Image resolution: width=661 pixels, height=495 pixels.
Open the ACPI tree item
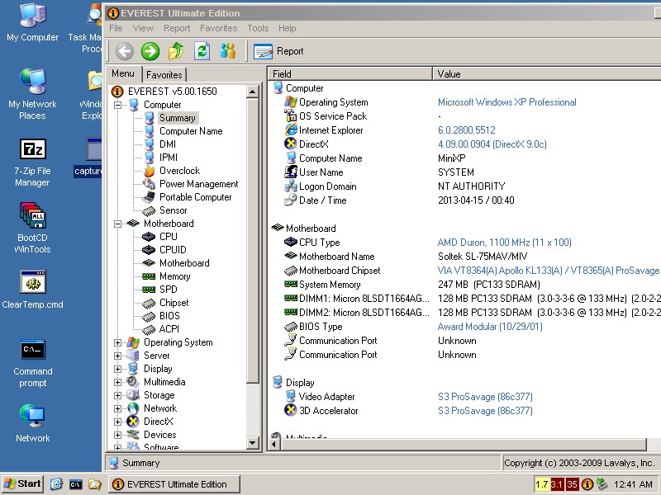[x=169, y=329]
